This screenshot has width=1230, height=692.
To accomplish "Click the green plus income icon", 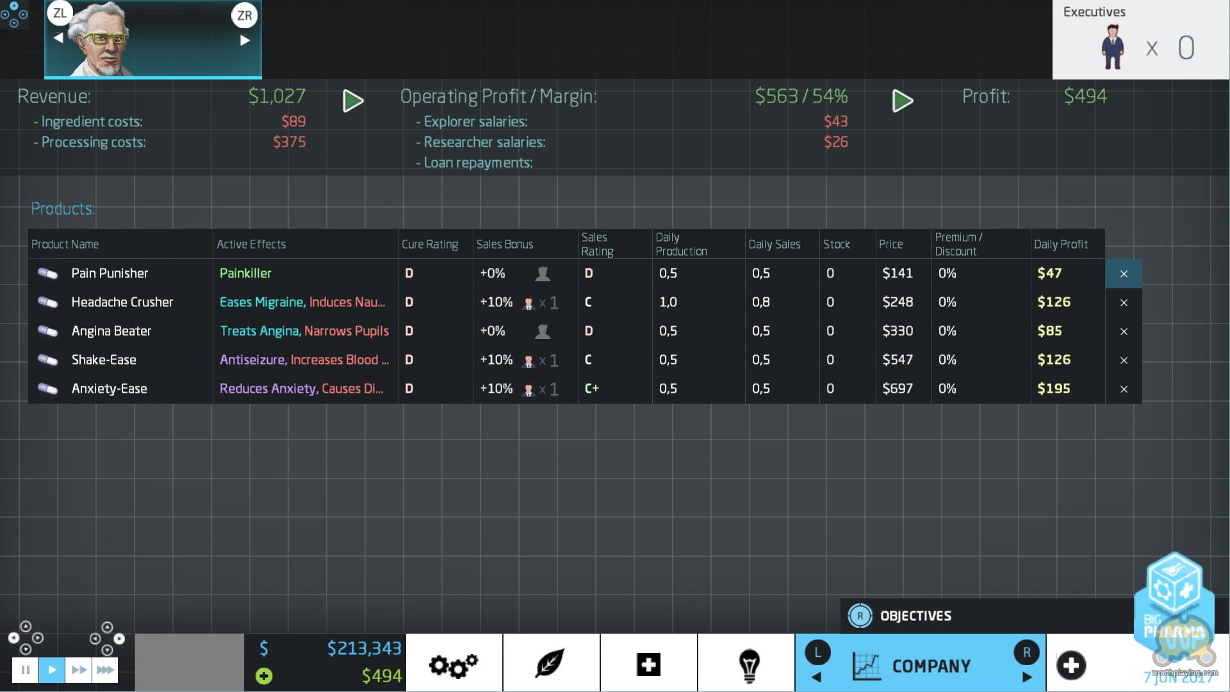I will pos(264,676).
